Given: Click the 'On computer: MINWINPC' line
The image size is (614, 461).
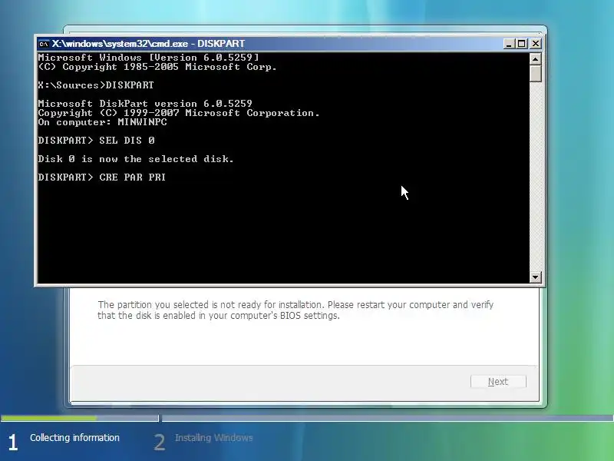Looking at the screenshot, I should click(102, 122).
